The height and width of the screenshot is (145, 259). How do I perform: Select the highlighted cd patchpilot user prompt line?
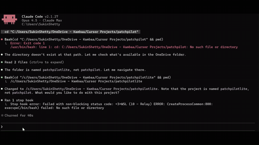(x=70, y=32)
